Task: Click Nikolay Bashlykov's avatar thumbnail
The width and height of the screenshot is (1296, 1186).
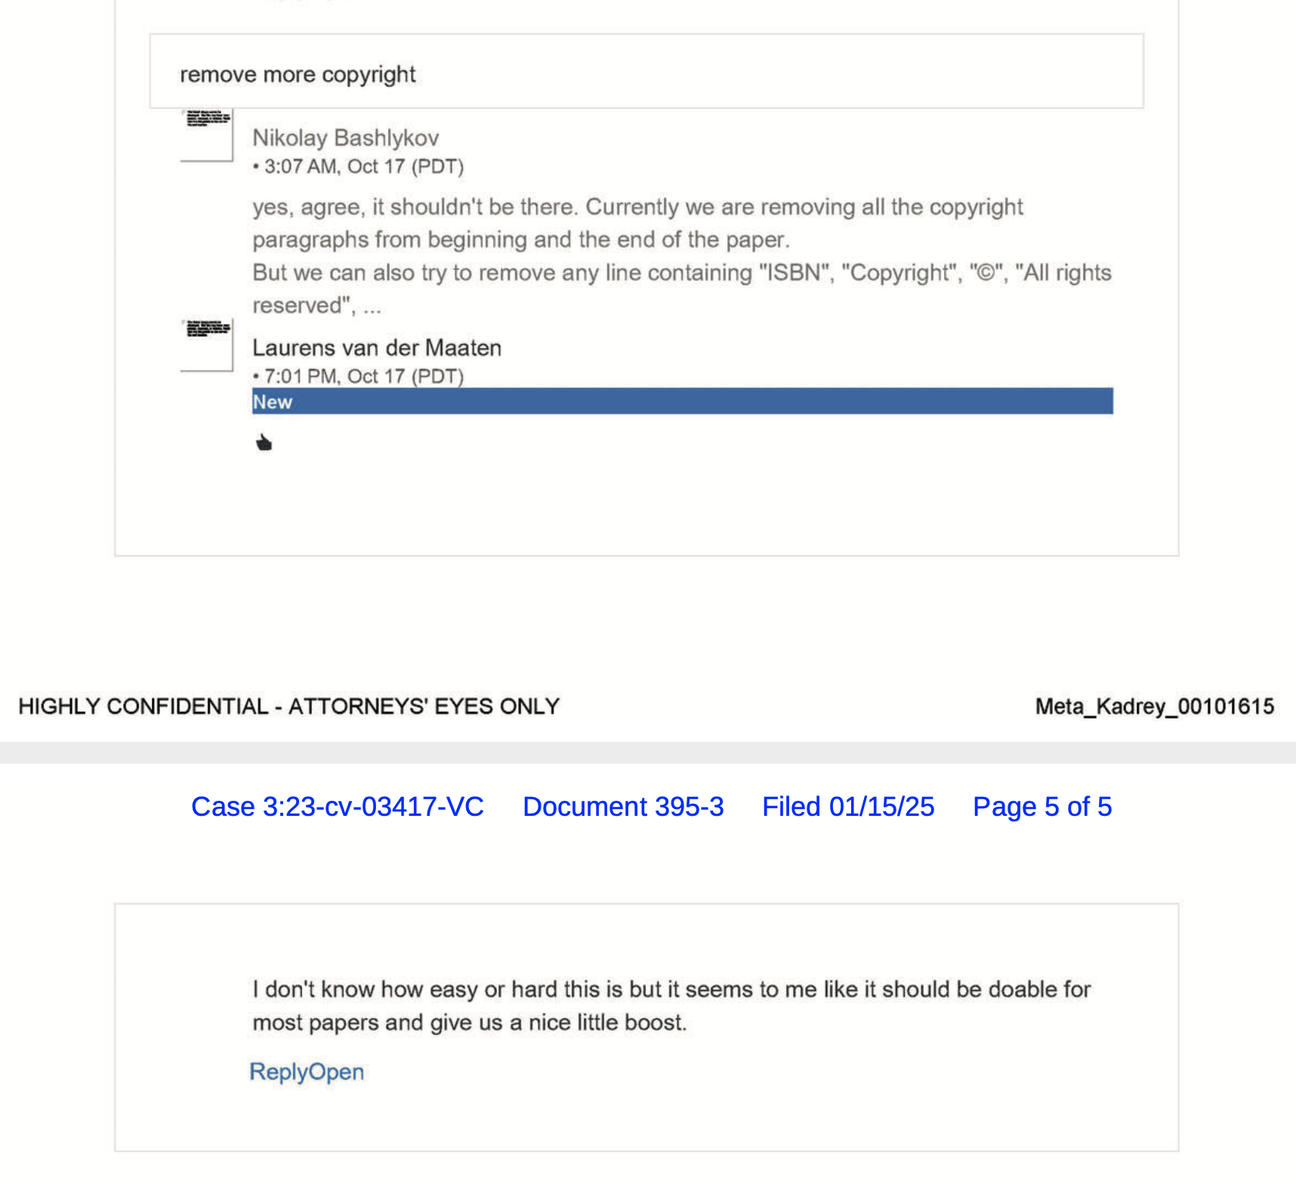Action: click(x=207, y=135)
